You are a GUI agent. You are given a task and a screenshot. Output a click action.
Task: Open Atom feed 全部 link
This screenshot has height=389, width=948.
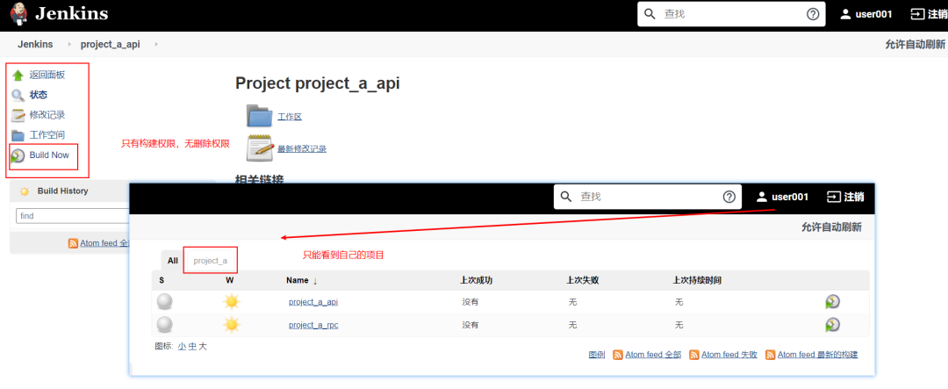[653, 355]
